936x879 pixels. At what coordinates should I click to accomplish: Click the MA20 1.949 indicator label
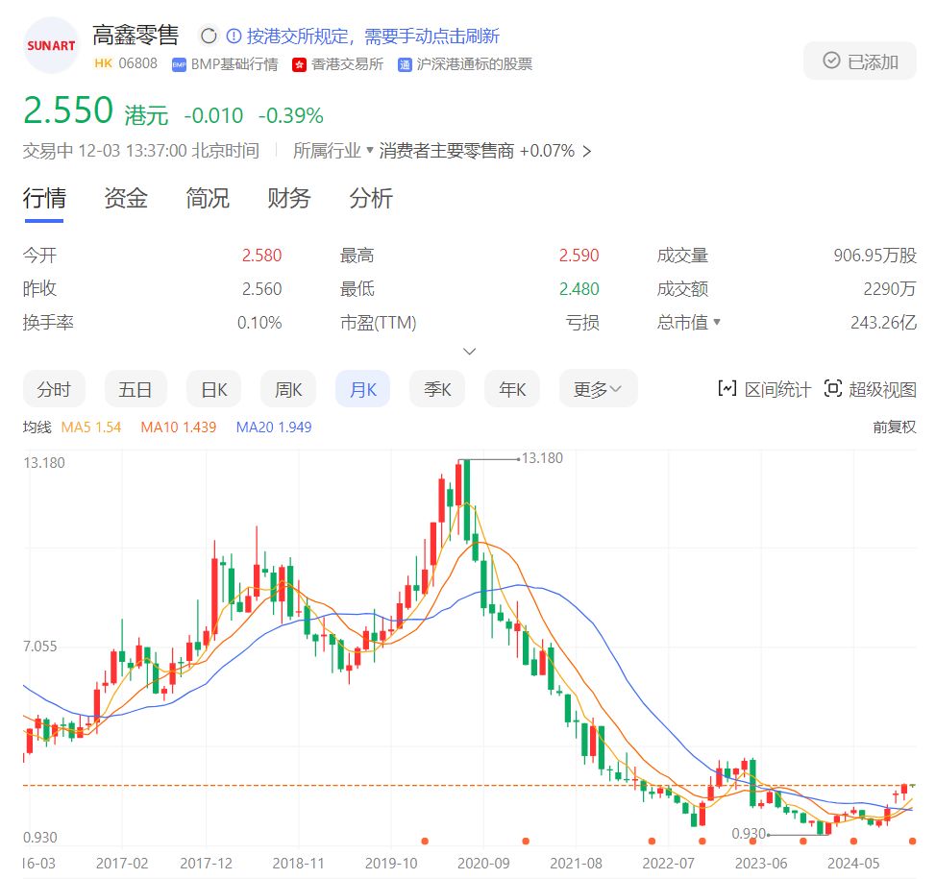pos(274,427)
